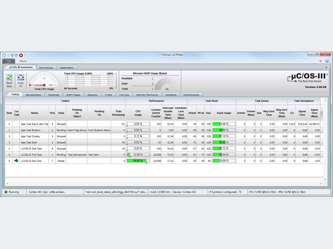Image resolution: width=333 pixels, height=249 pixels.
Task: Click the Undo arrow icon
Action: click(12, 55)
